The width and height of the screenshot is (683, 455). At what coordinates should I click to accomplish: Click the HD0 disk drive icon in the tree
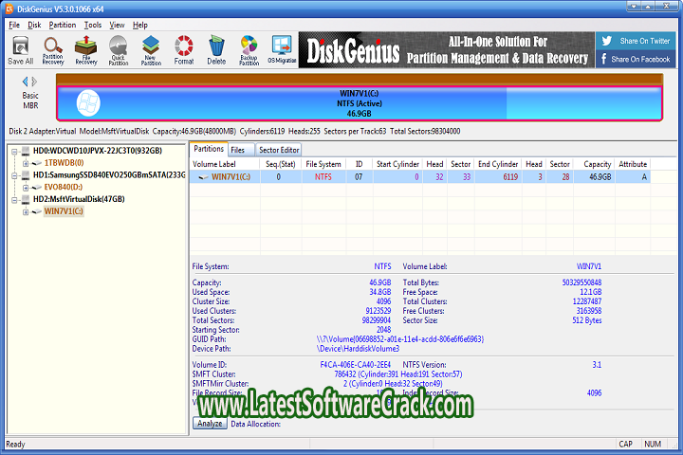pos(26,151)
